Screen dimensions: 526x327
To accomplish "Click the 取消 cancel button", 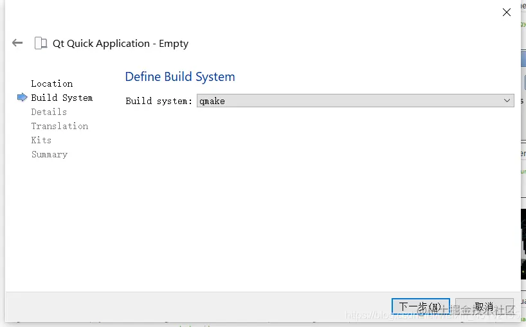I will pos(484,306).
